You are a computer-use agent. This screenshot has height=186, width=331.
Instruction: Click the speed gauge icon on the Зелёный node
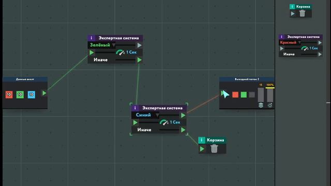(x=121, y=52)
